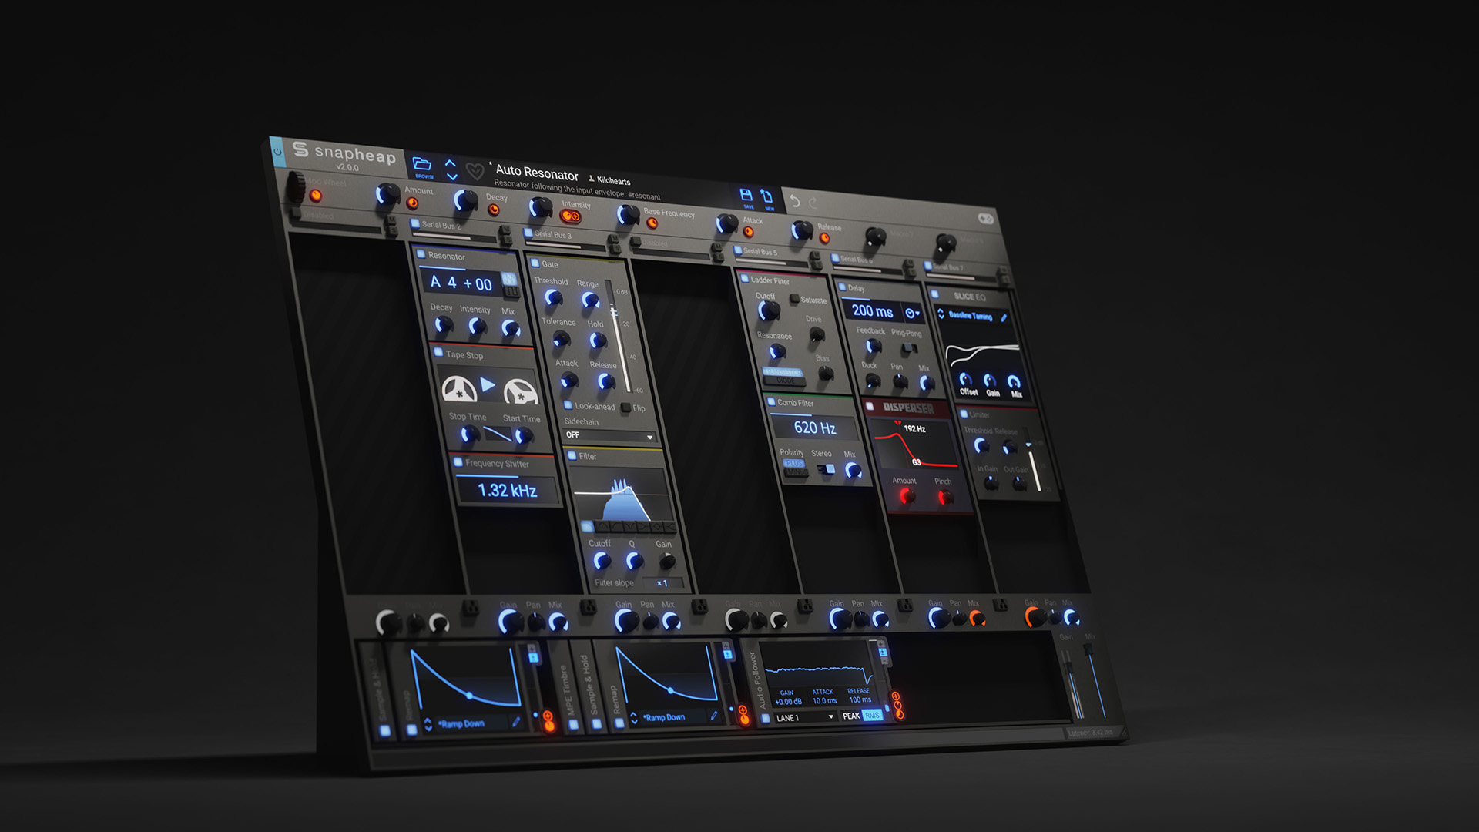Toggle the Tape Stop module enable

point(438,352)
